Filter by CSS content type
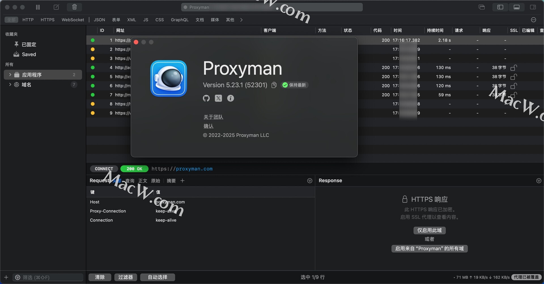This screenshot has height=284, width=544. [x=160, y=20]
